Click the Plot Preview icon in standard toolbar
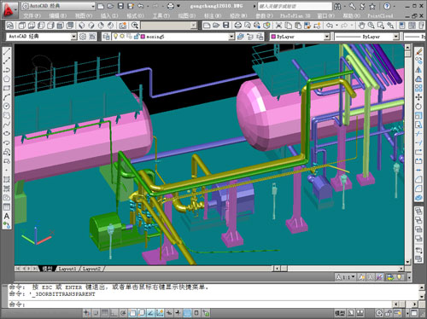Viewport: 427px width, 319px height. [x=248, y=26]
